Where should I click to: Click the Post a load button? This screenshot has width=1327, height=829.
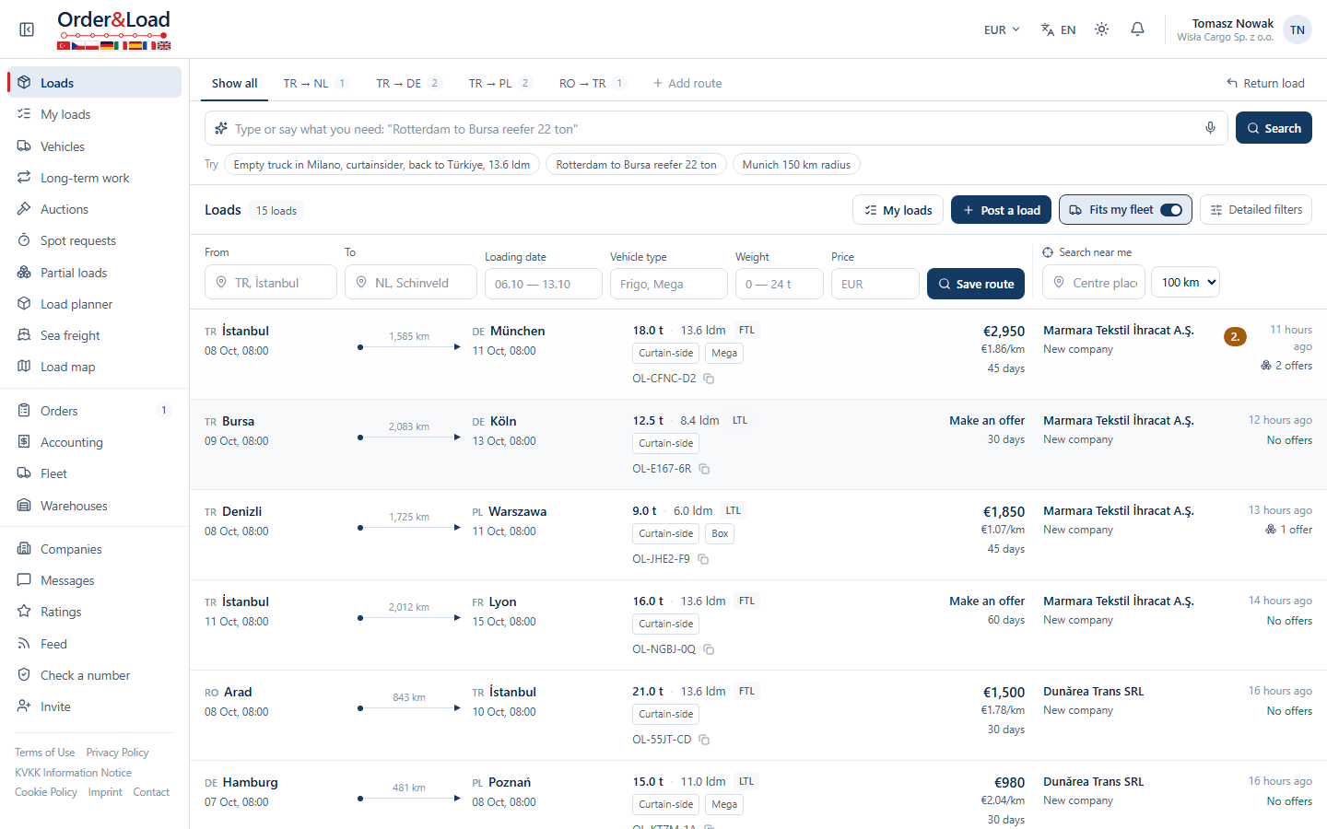click(x=1001, y=210)
